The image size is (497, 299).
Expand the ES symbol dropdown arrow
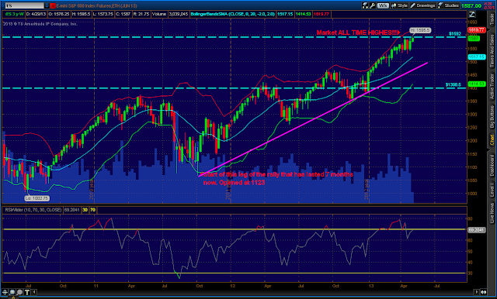tap(47, 5)
